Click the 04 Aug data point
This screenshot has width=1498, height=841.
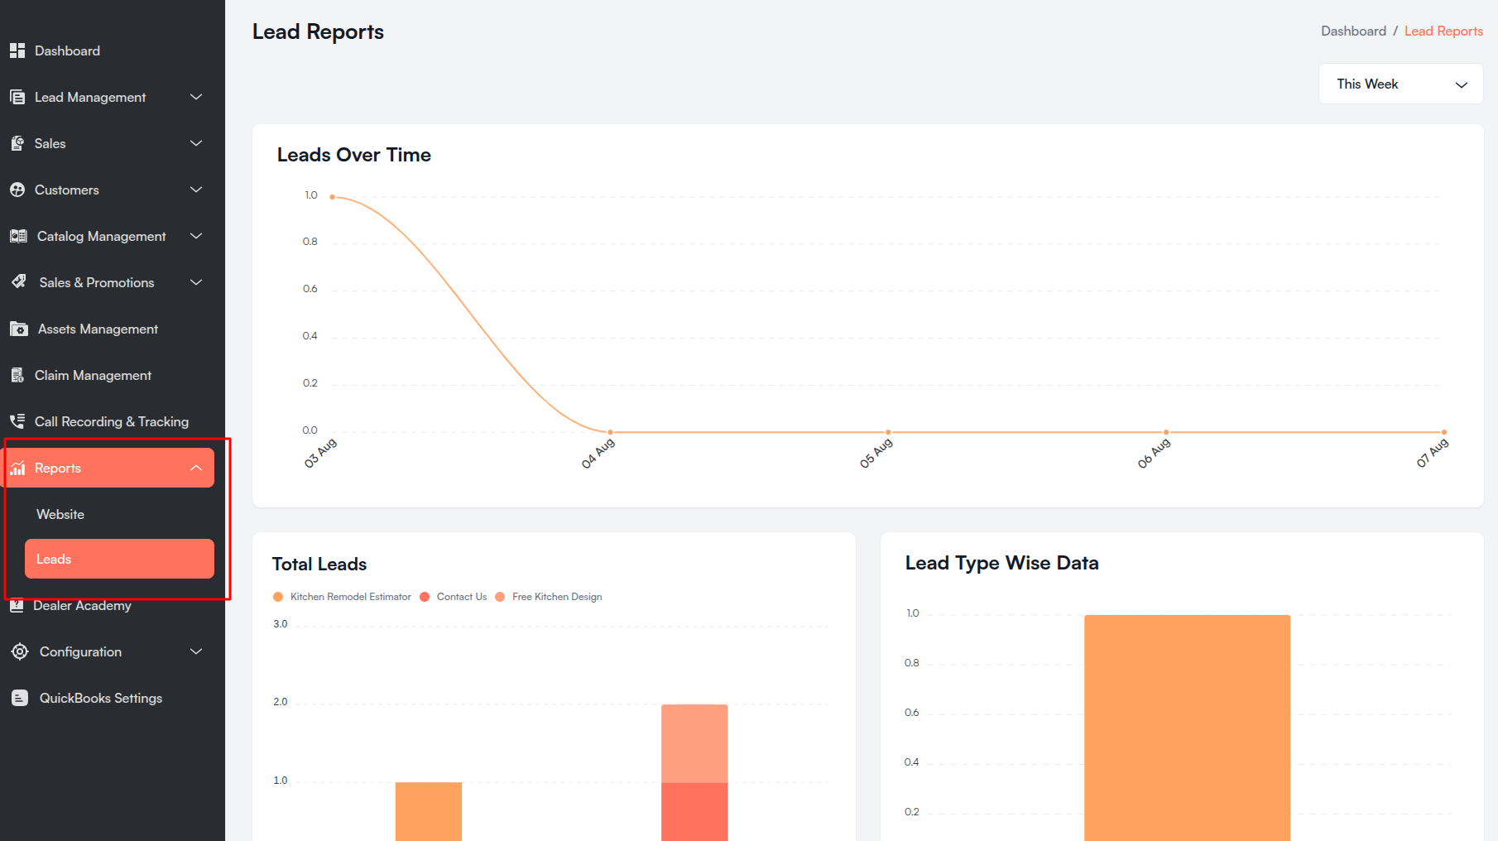(x=611, y=432)
